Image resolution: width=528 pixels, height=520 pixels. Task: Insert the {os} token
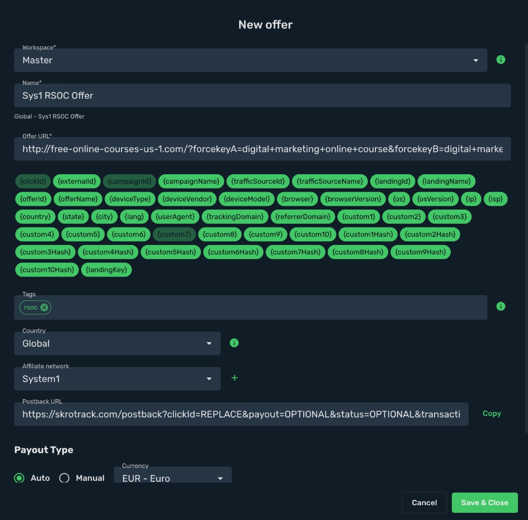click(x=399, y=199)
